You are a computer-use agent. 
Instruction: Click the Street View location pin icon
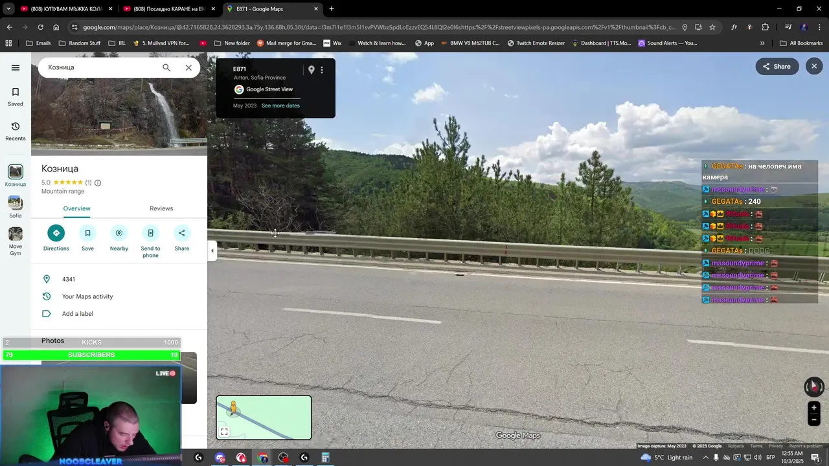tap(311, 70)
